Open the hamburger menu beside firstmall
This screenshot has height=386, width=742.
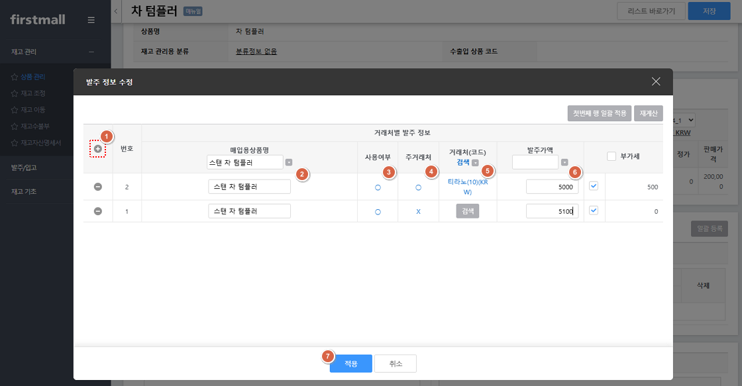[91, 20]
